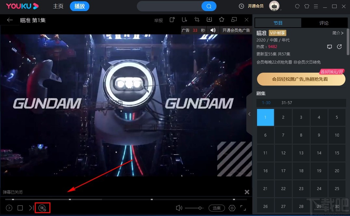Skip to the next episode
This screenshot has height=216, width=350.
pyautogui.click(x=31, y=208)
